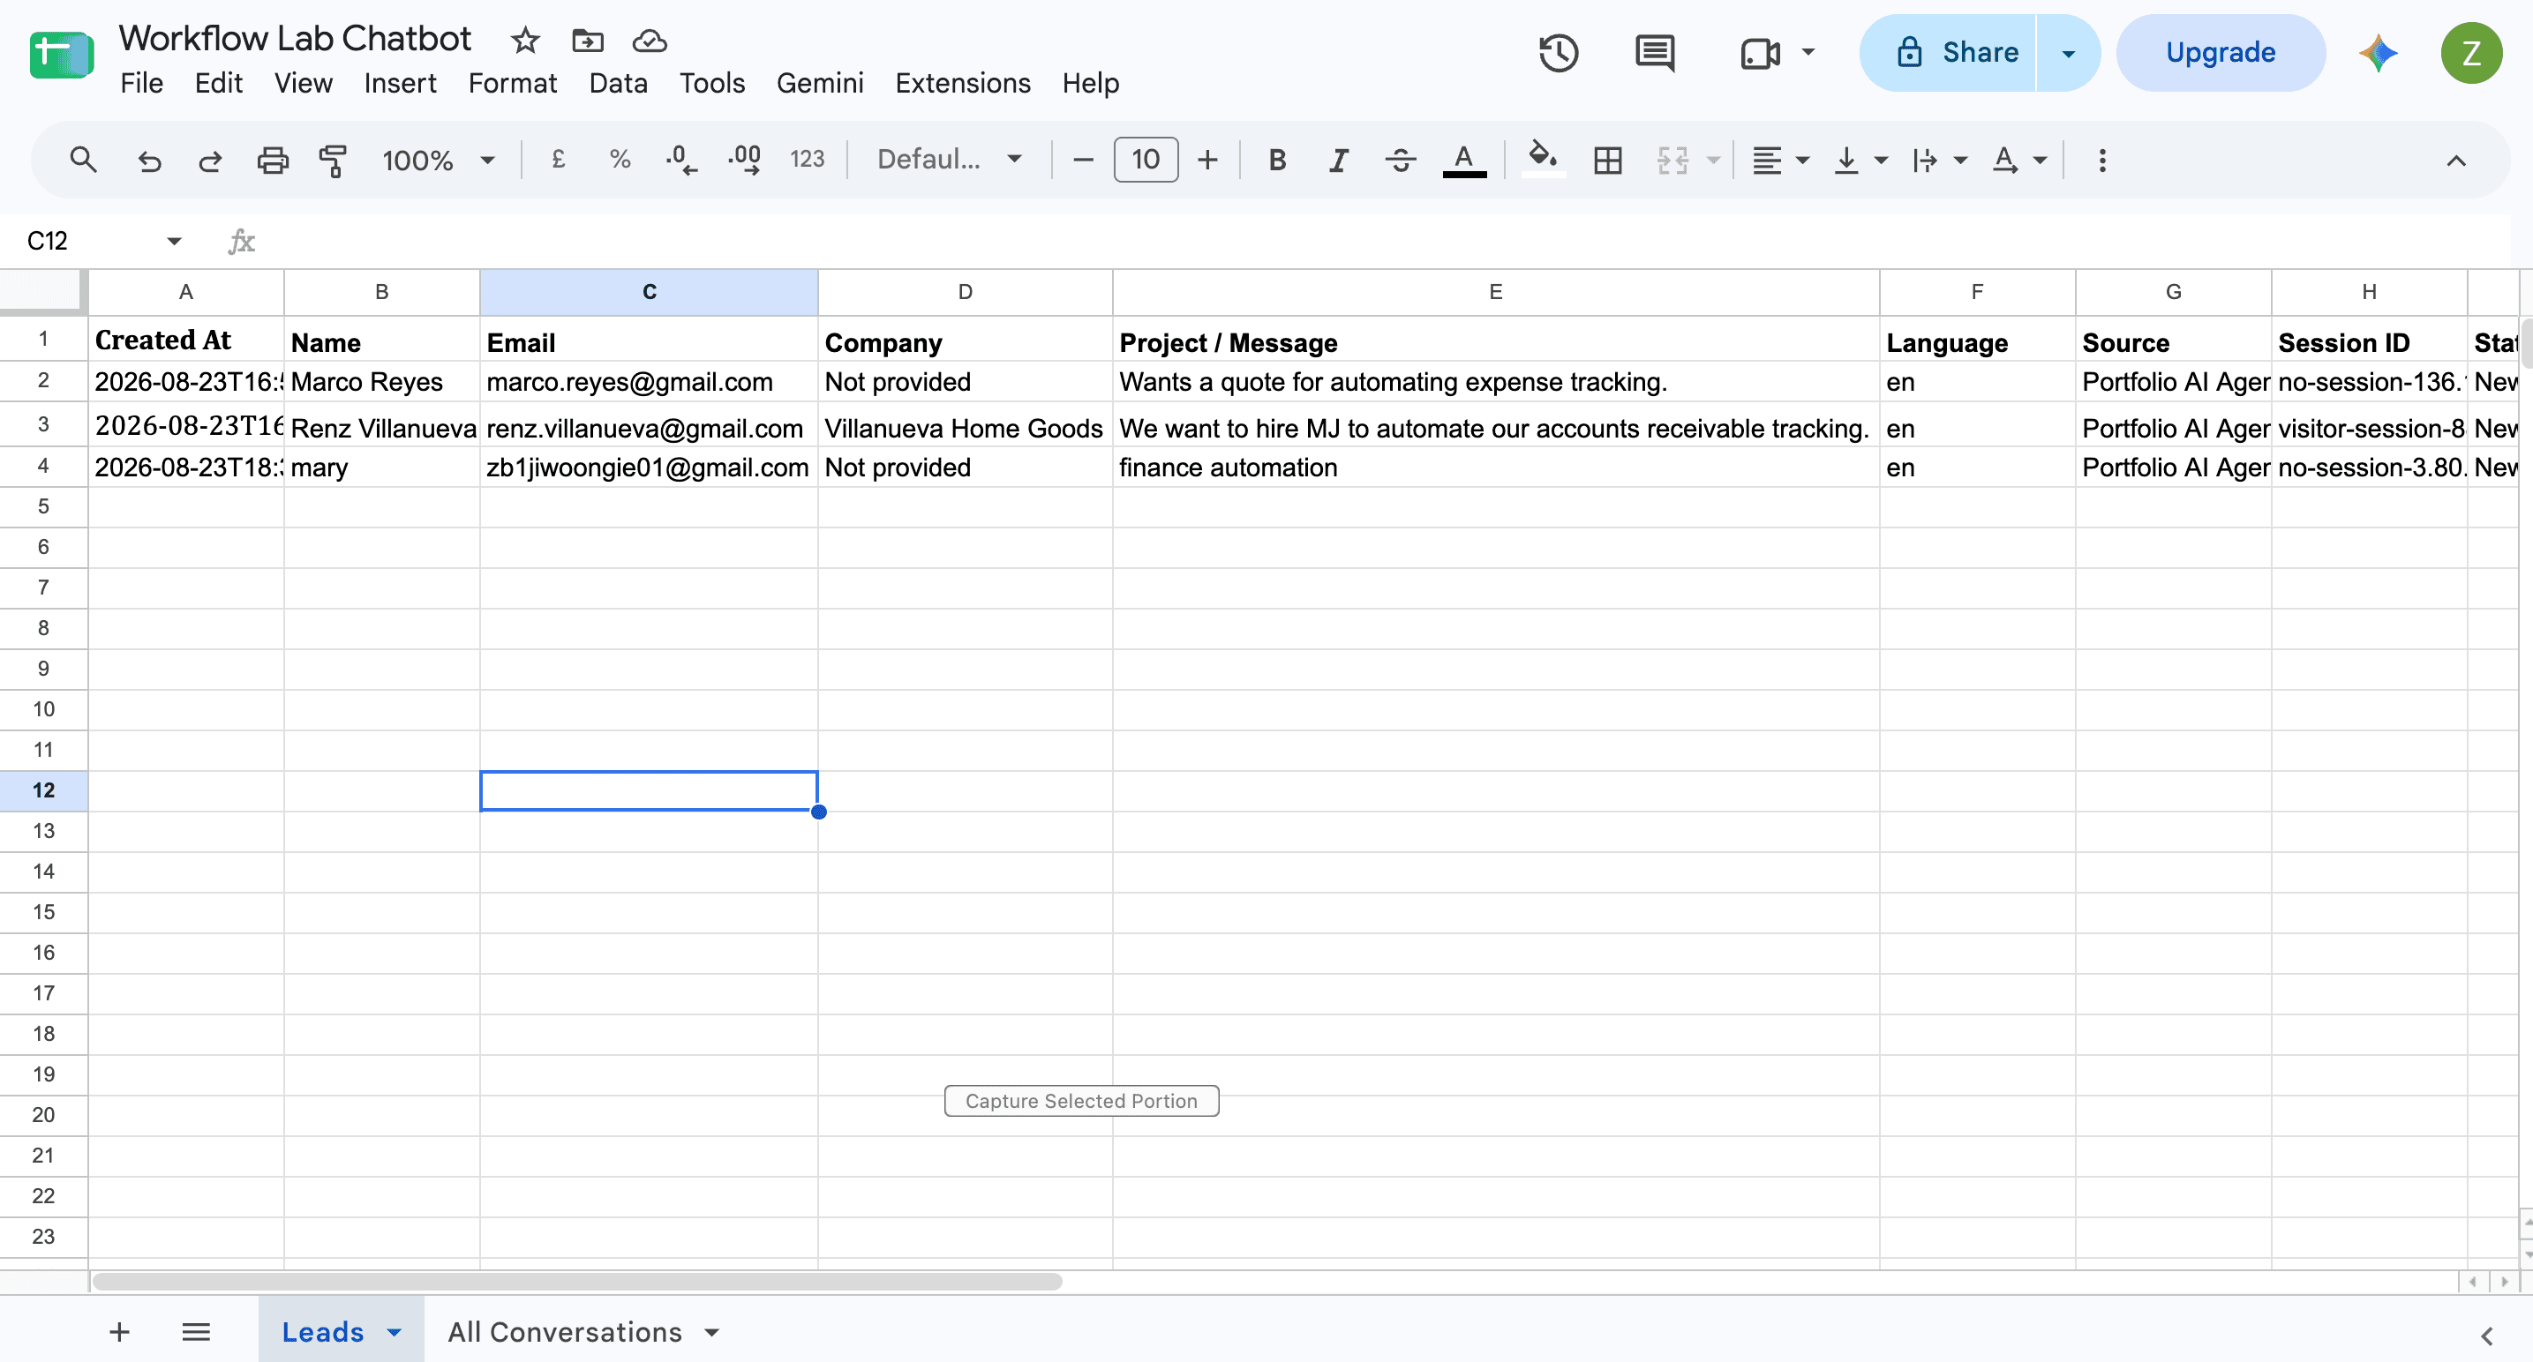2533x1362 pixels.
Task: Increase decimal places
Action: point(744,159)
